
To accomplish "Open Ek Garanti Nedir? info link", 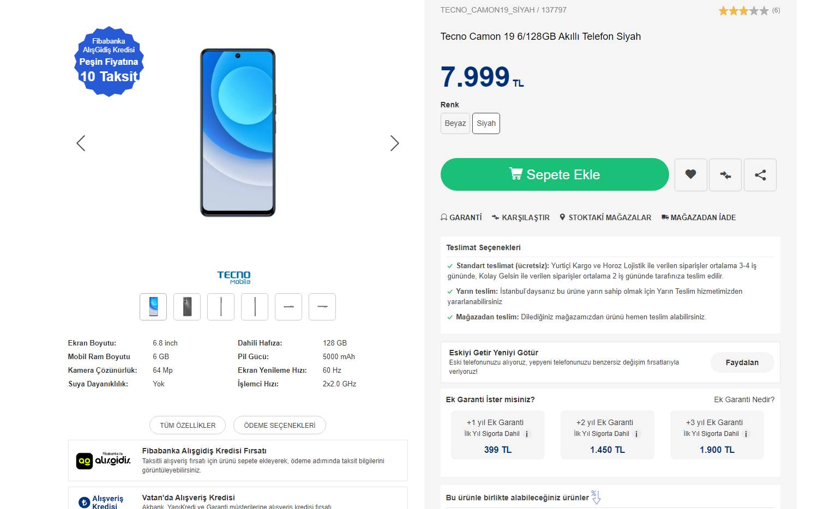I will click(744, 399).
